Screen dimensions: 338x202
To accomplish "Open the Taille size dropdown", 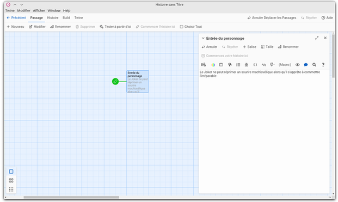I will point(267,47).
